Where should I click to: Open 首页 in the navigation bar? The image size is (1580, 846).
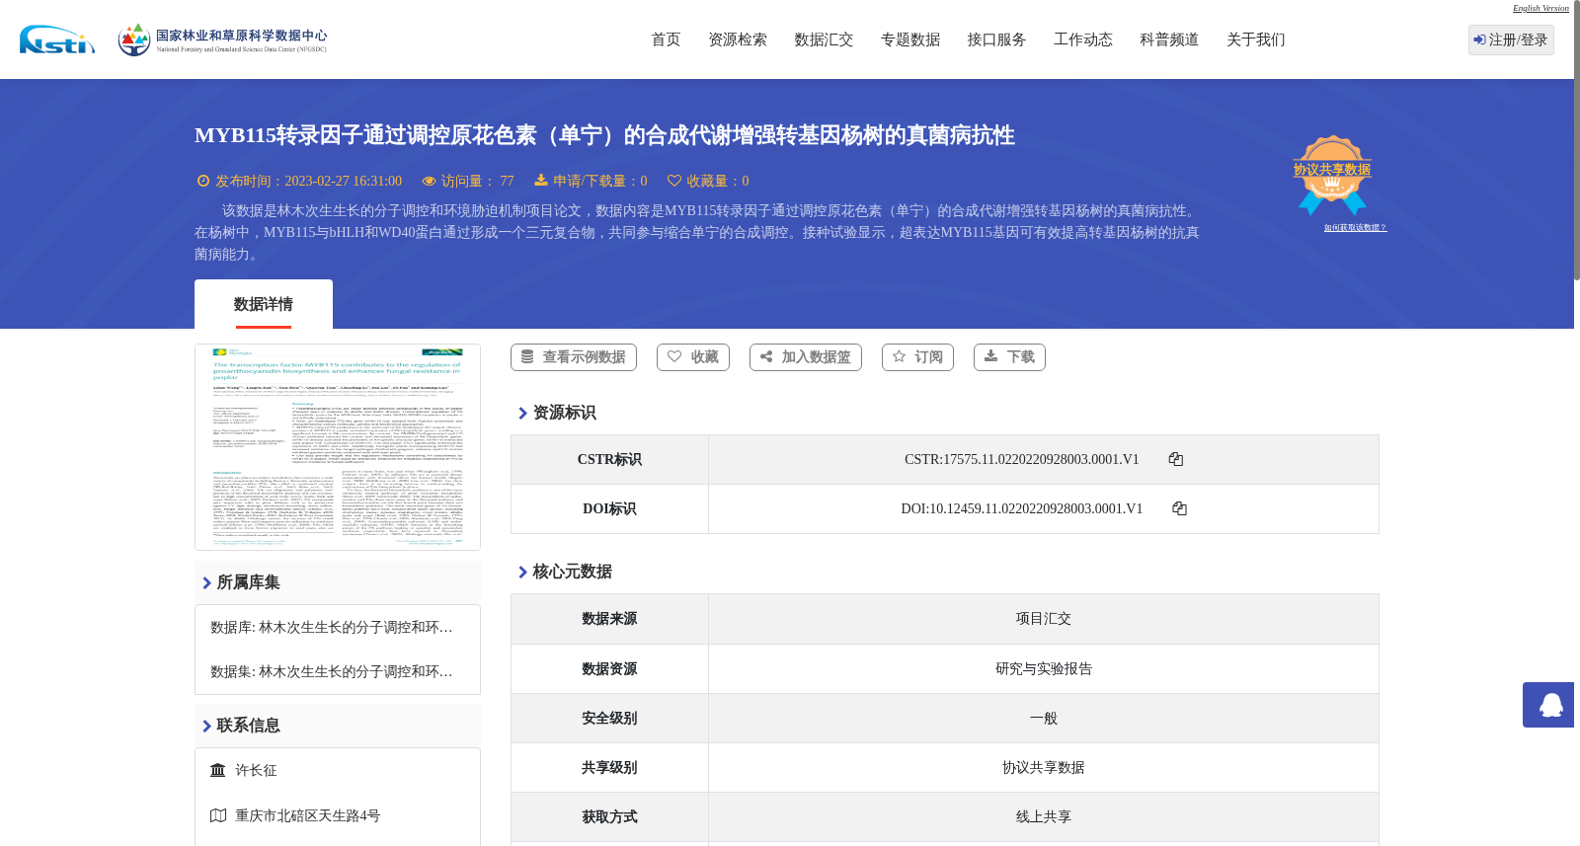click(666, 39)
